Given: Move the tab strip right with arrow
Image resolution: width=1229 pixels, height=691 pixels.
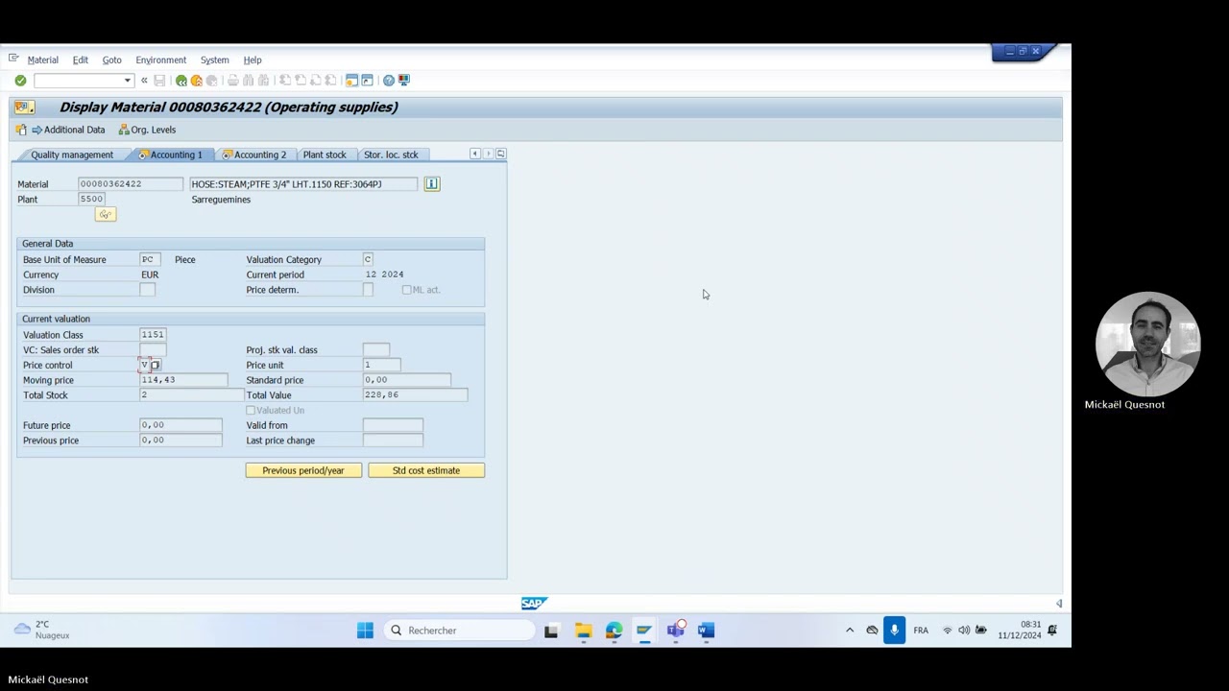Looking at the screenshot, I should pos(488,154).
